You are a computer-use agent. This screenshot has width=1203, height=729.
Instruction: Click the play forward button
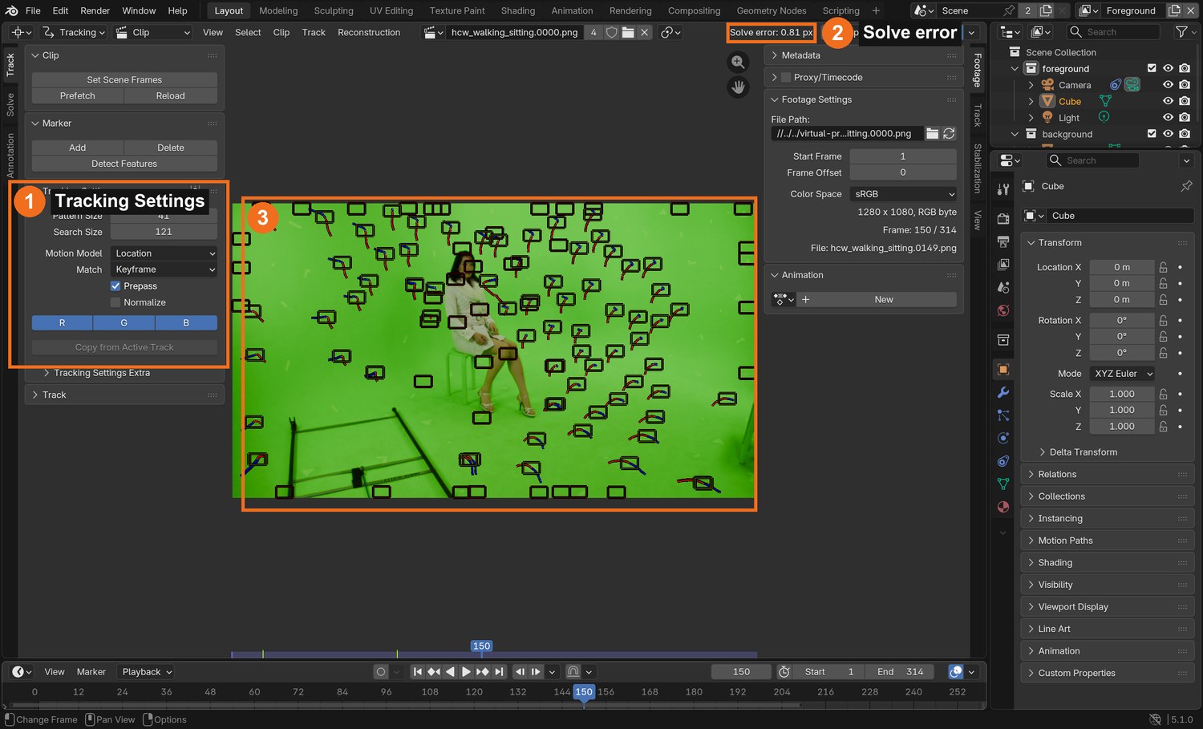pos(466,672)
